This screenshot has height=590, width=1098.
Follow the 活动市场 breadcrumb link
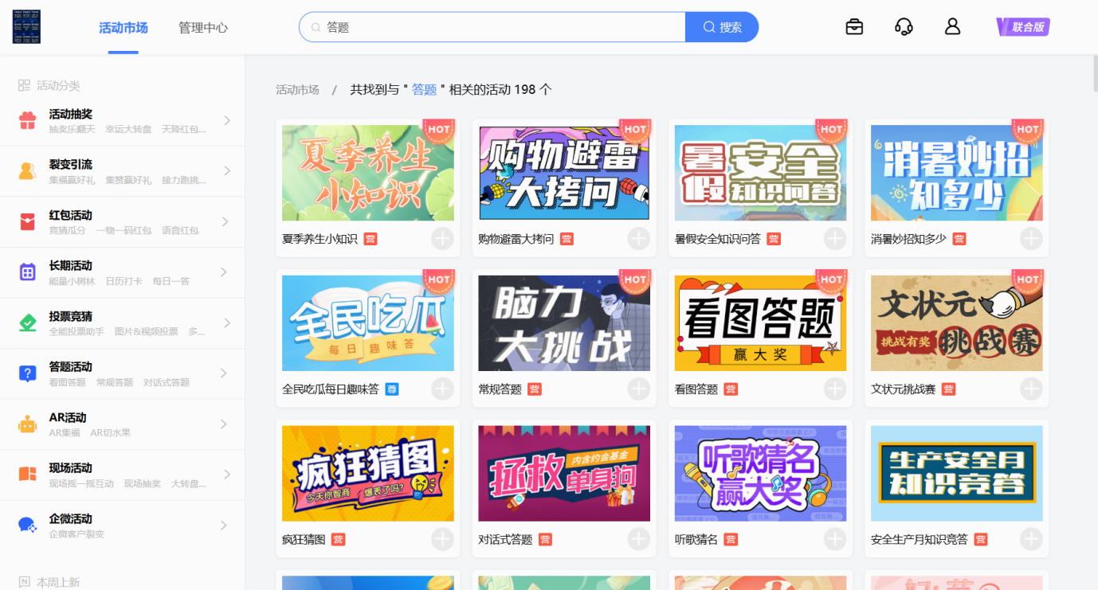(297, 90)
